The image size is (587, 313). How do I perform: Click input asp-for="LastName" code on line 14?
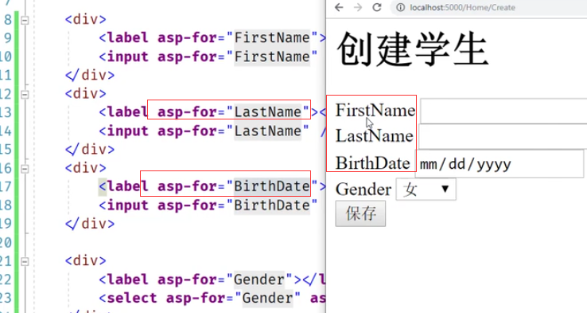(212, 131)
